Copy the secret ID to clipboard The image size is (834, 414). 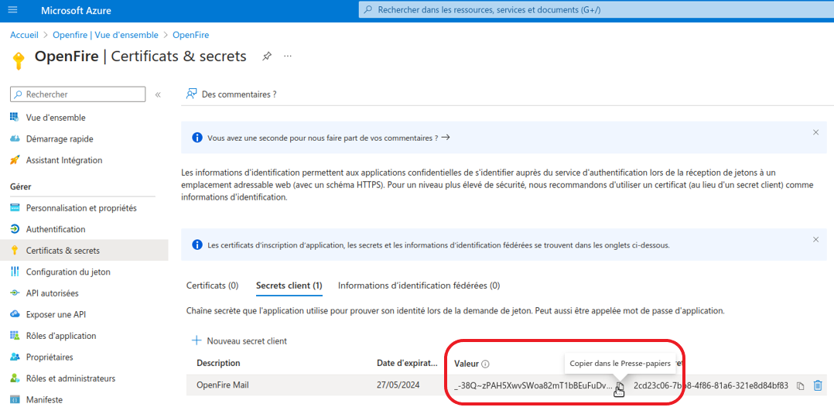coord(799,386)
